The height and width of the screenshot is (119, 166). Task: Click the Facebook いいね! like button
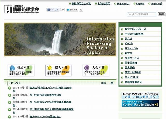(x=53, y=10)
